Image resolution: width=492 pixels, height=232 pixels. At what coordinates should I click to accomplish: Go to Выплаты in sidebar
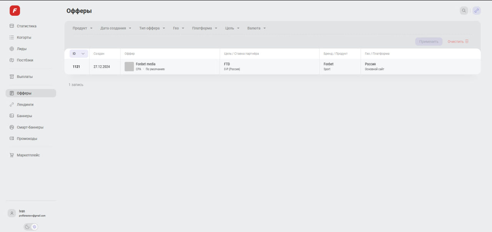point(25,77)
